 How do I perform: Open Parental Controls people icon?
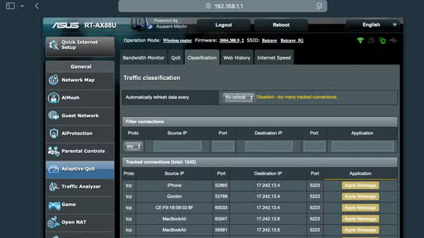coord(54,151)
